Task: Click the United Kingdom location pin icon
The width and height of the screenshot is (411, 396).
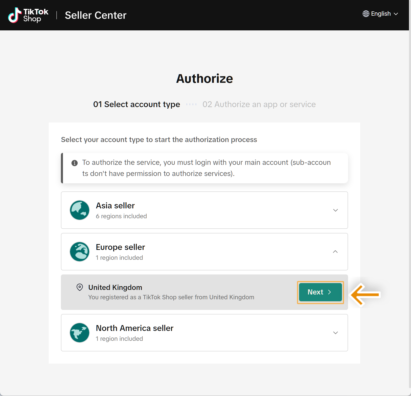Action: [80, 287]
